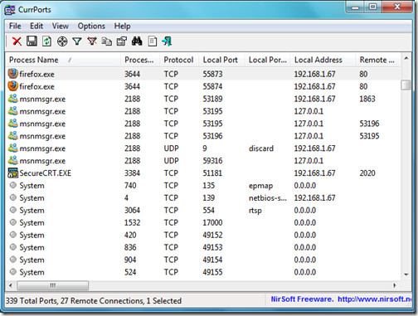Click remote port 1863 cell

(x=367, y=99)
